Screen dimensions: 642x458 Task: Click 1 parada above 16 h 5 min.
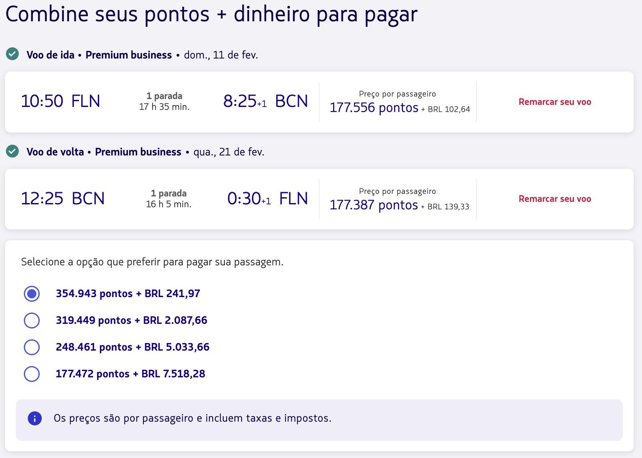point(168,193)
